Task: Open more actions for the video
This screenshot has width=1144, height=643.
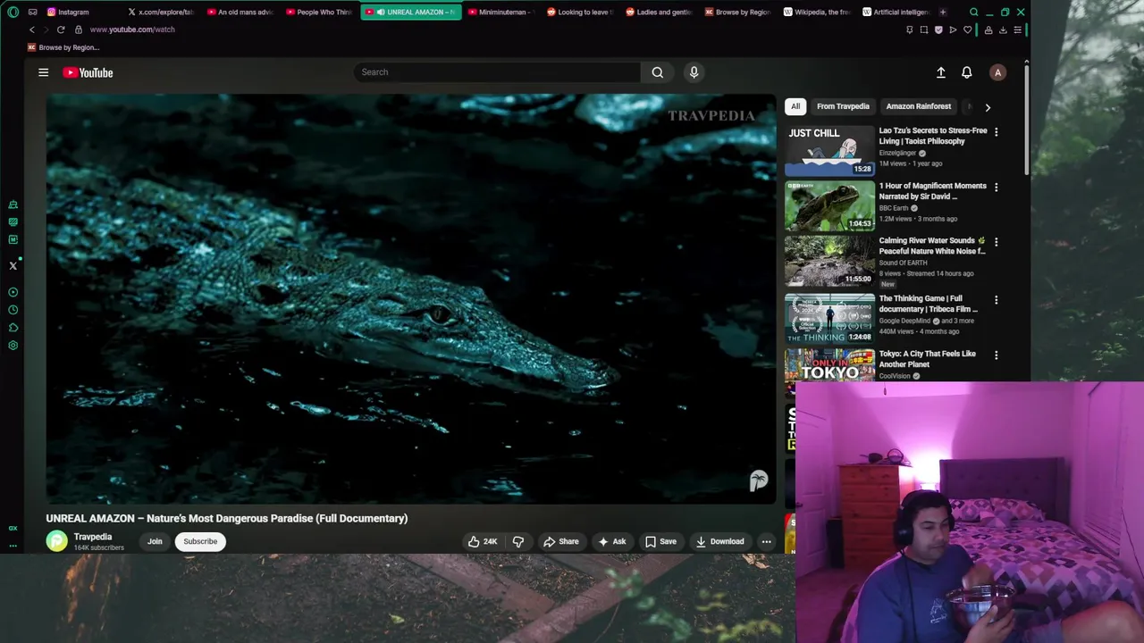Action: (x=766, y=541)
